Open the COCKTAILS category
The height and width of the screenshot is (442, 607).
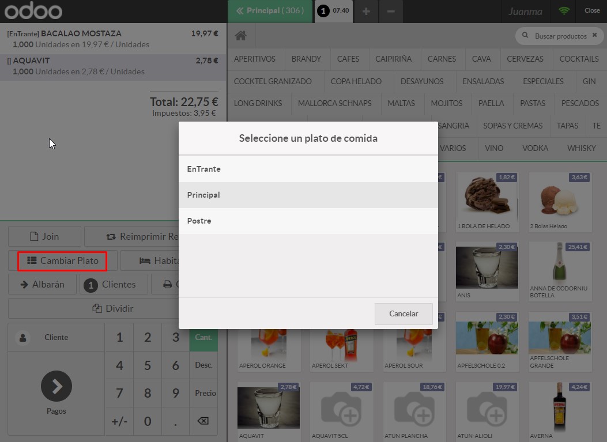(579, 59)
